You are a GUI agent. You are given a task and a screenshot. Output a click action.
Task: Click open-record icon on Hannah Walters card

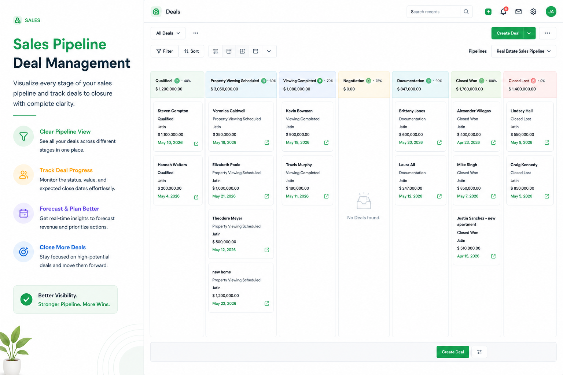tap(196, 197)
